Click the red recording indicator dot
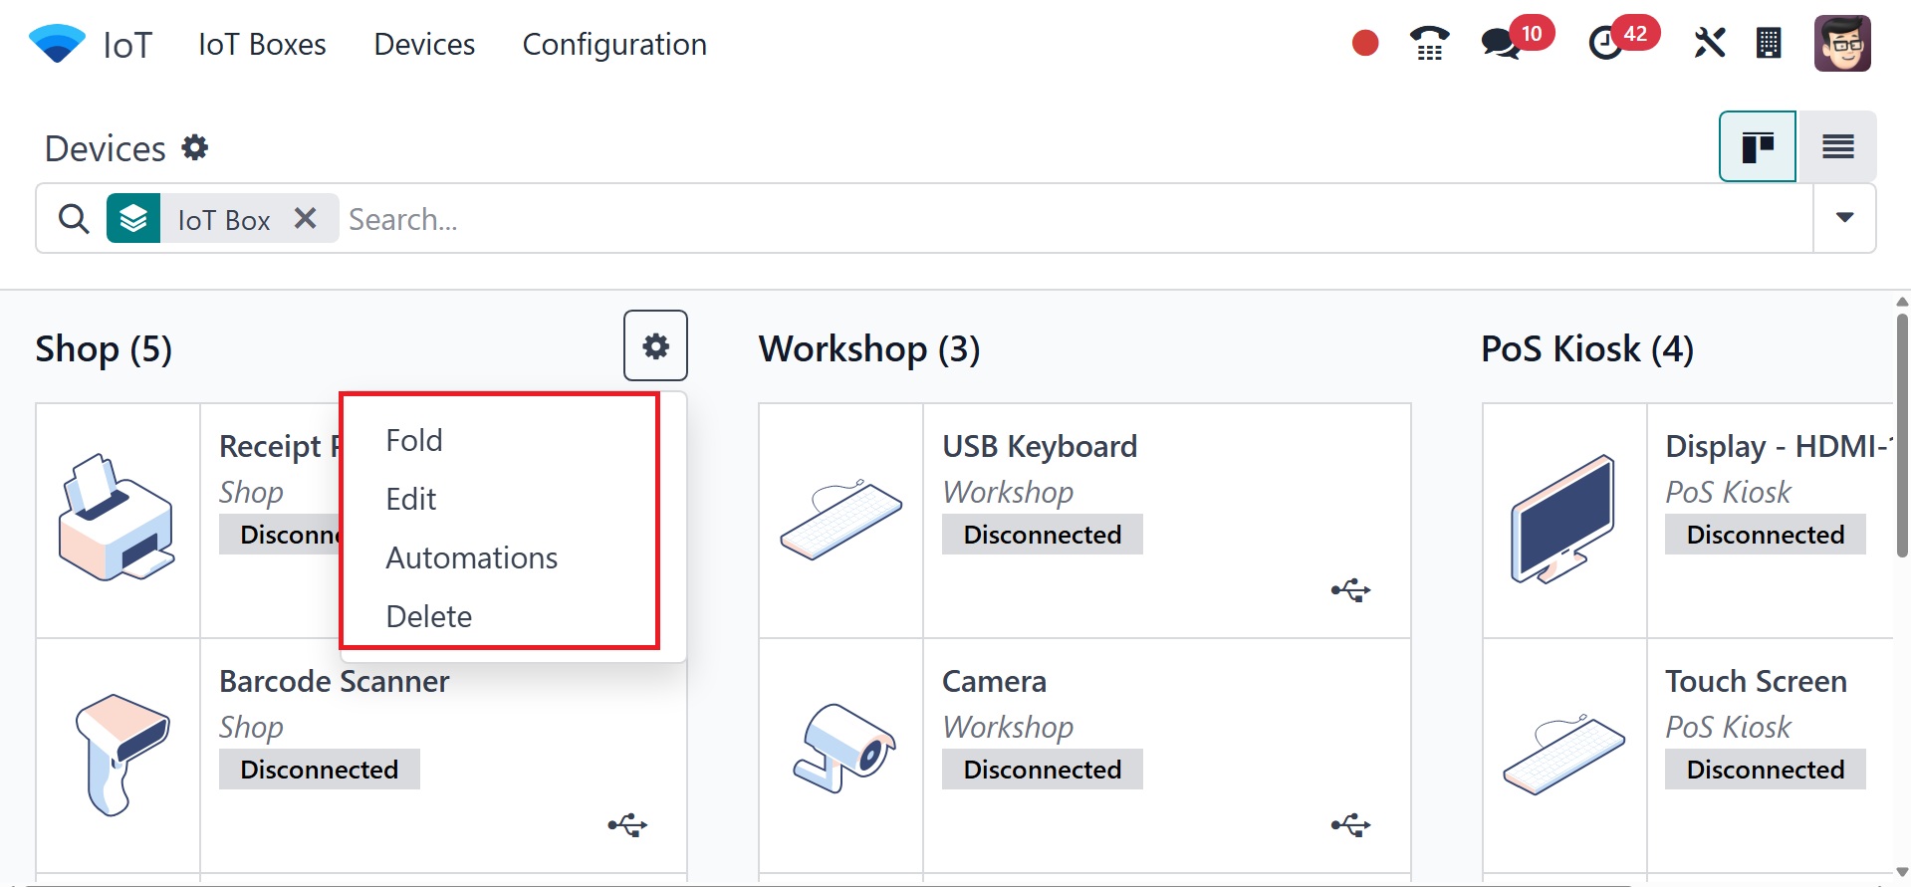1911x887 pixels. click(1365, 44)
